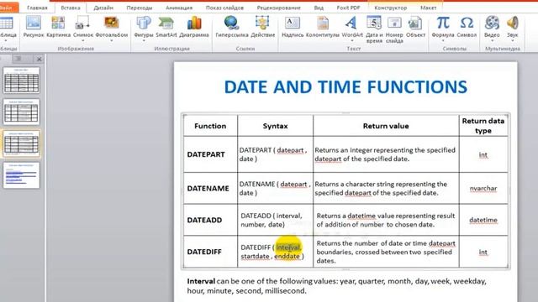Insert a SmartArt graphic

coord(166,27)
